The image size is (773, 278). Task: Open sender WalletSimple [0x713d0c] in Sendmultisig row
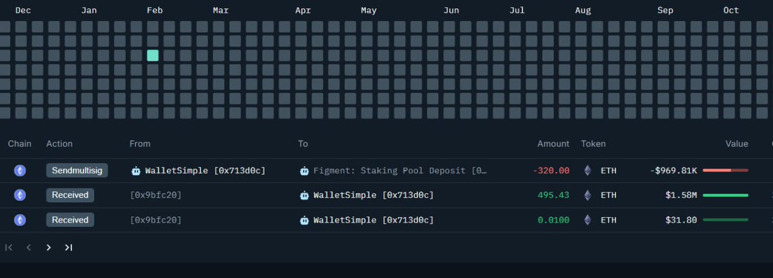[205, 170]
